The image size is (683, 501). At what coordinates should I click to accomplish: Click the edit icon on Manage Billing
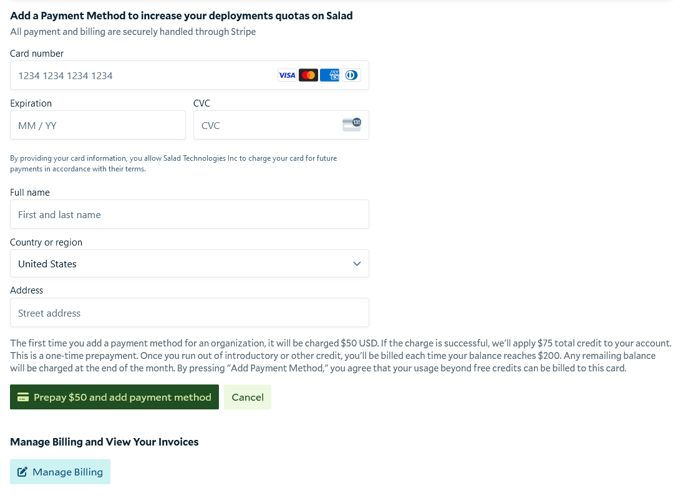[x=23, y=472]
